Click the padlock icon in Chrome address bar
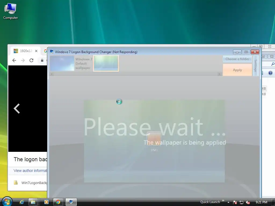The width and height of the screenshot is (275, 206). [42, 60]
